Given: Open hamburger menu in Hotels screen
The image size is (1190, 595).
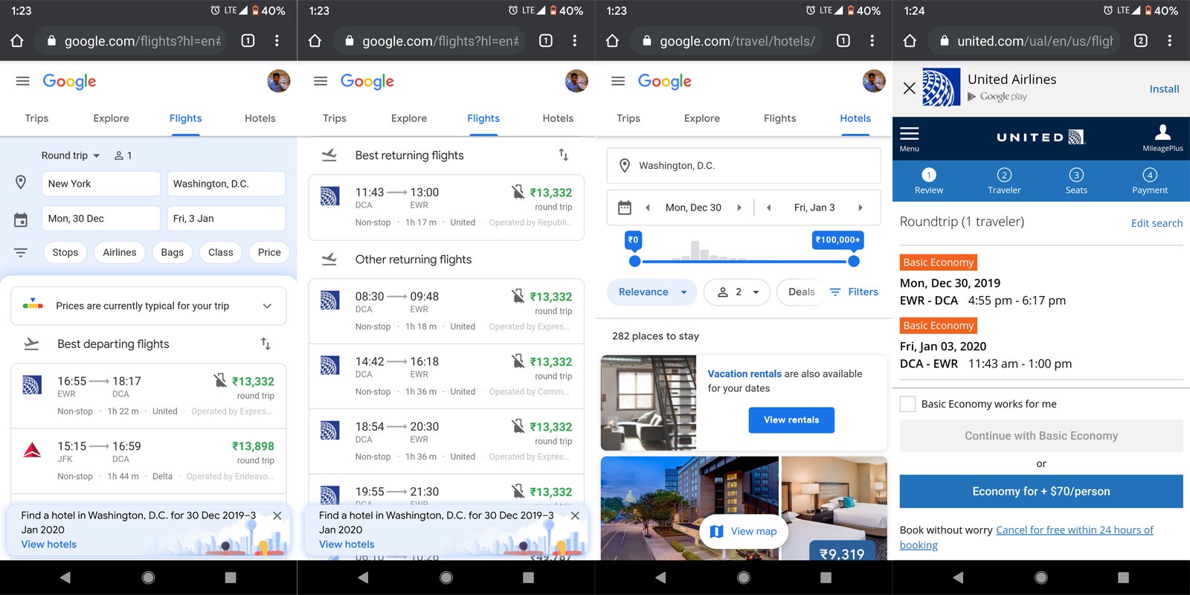Looking at the screenshot, I should [x=618, y=81].
